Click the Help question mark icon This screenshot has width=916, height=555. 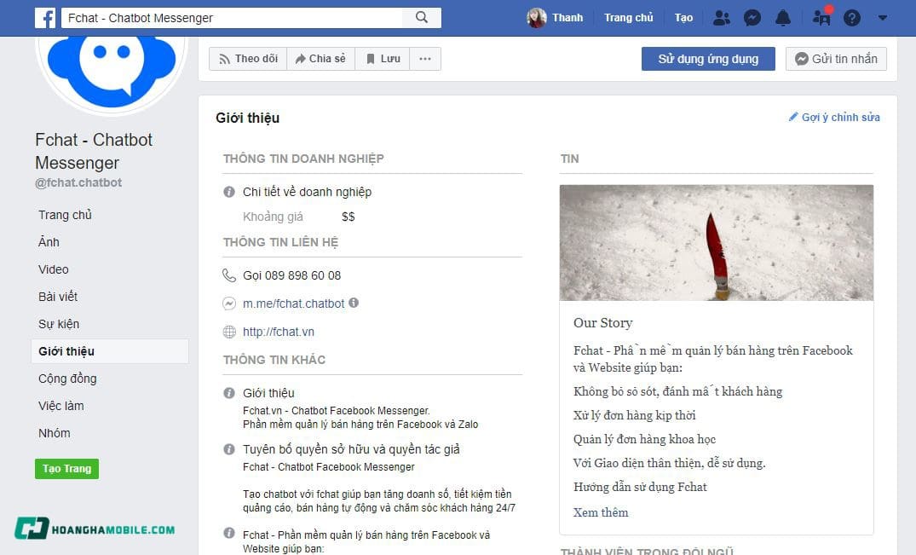pos(853,17)
